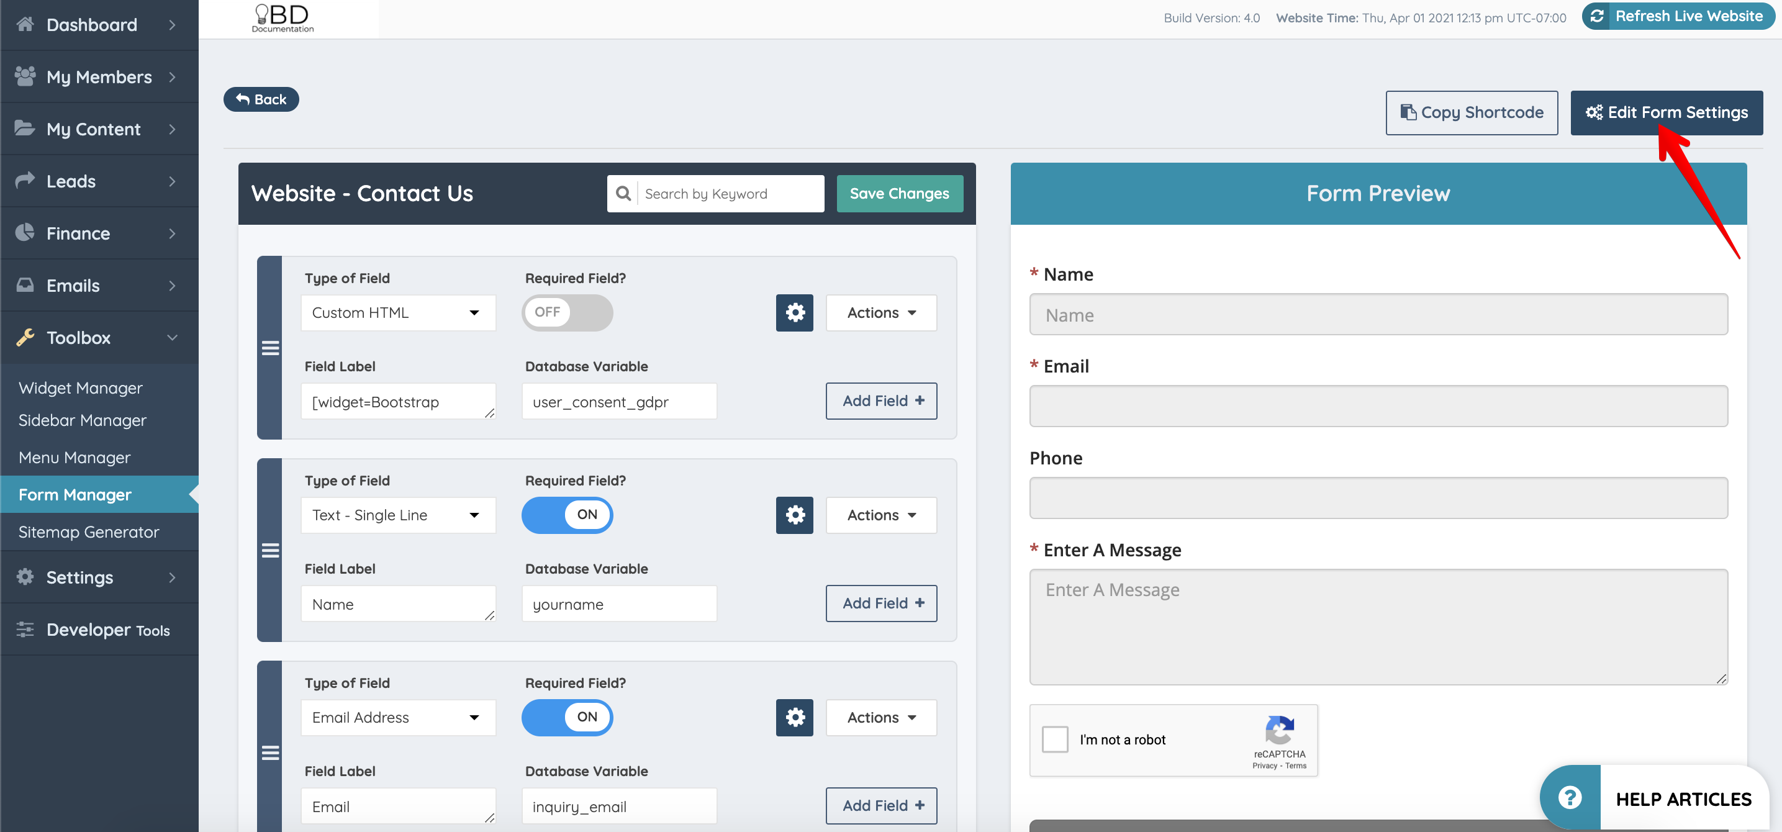Click the Leads sidebar icon
The image size is (1782, 832).
(x=25, y=181)
